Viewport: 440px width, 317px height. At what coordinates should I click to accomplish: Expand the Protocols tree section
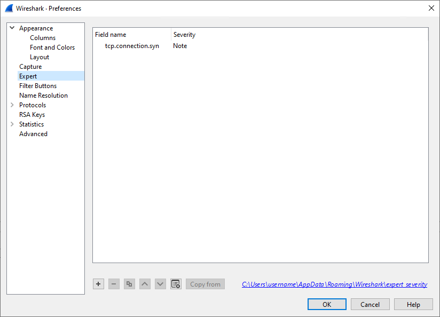pyautogui.click(x=12, y=105)
